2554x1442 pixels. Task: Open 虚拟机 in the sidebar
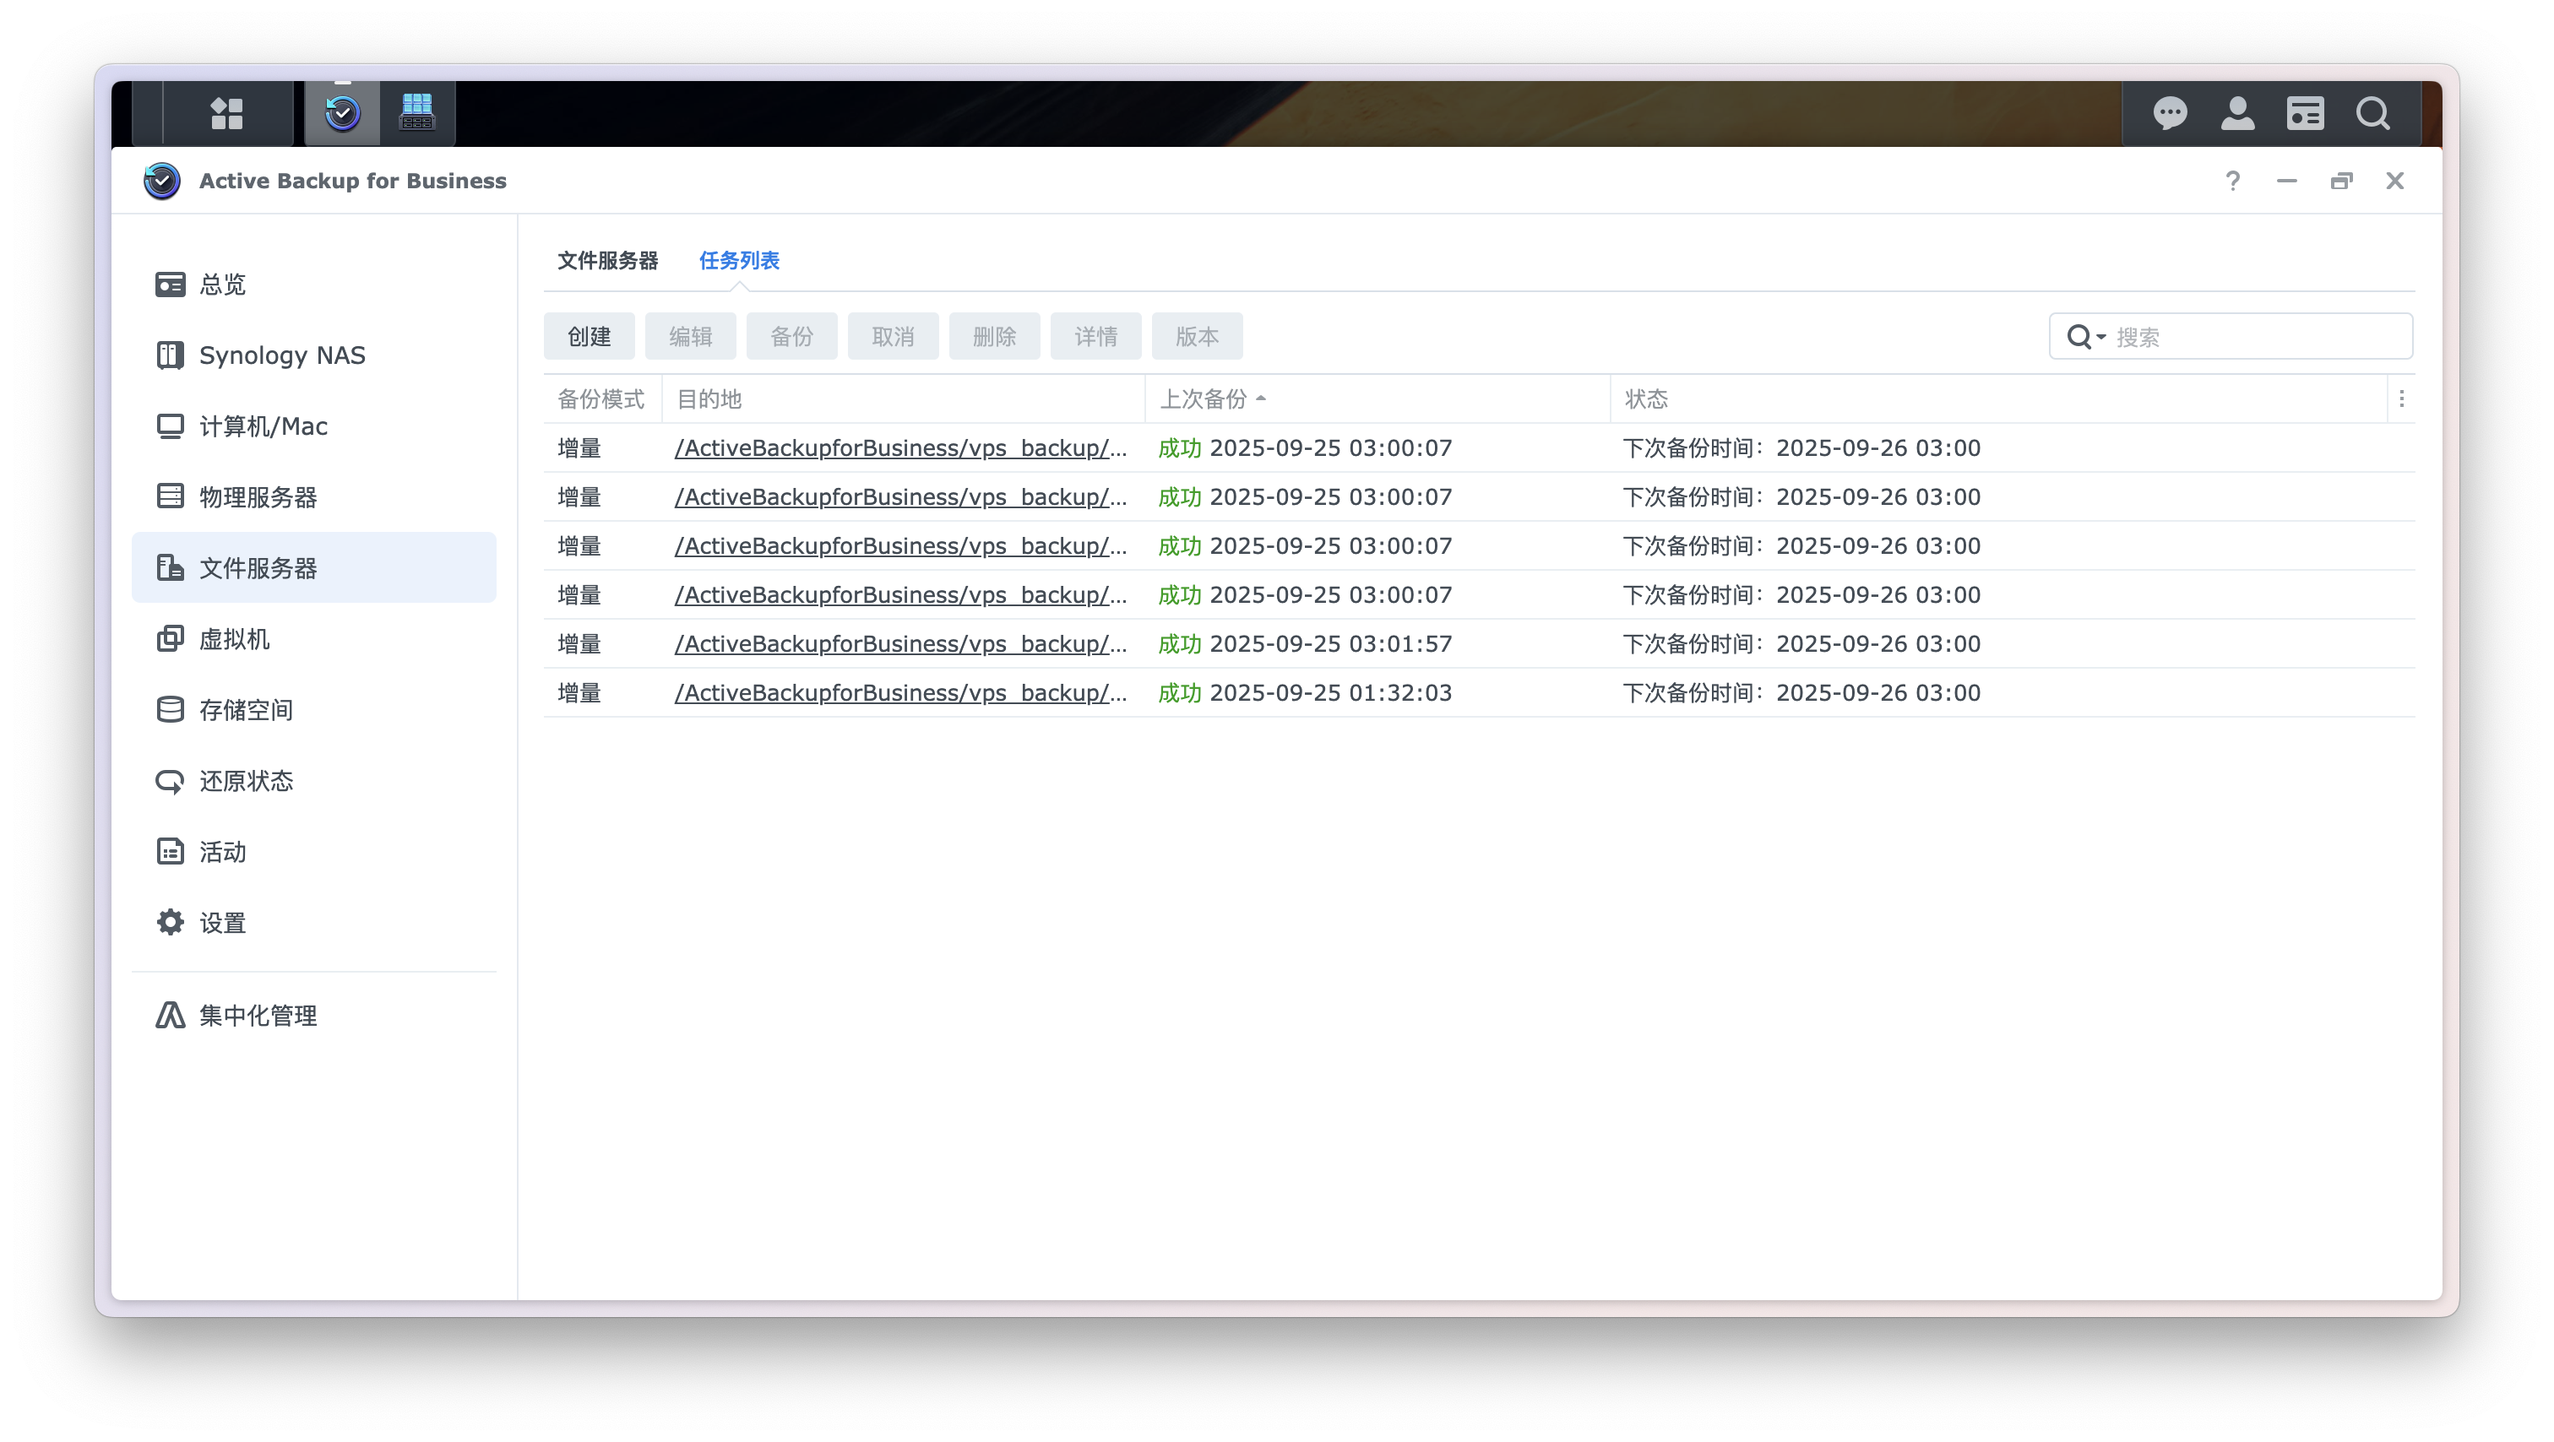click(313, 638)
